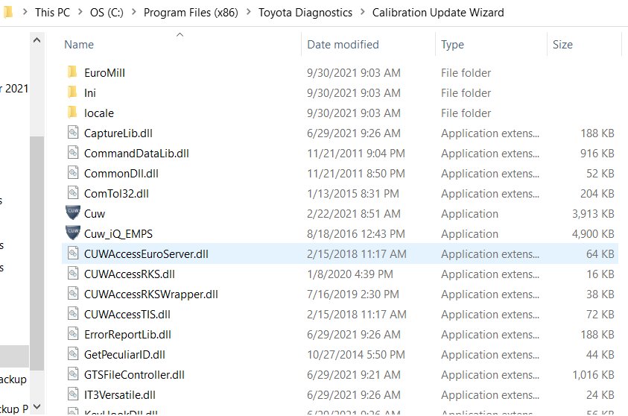Click the 1/8/2020 4:39 PM date
The width and height of the screenshot is (628, 416).
(349, 274)
